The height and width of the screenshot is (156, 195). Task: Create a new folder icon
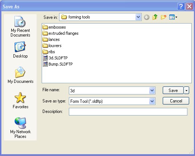tap(163, 17)
